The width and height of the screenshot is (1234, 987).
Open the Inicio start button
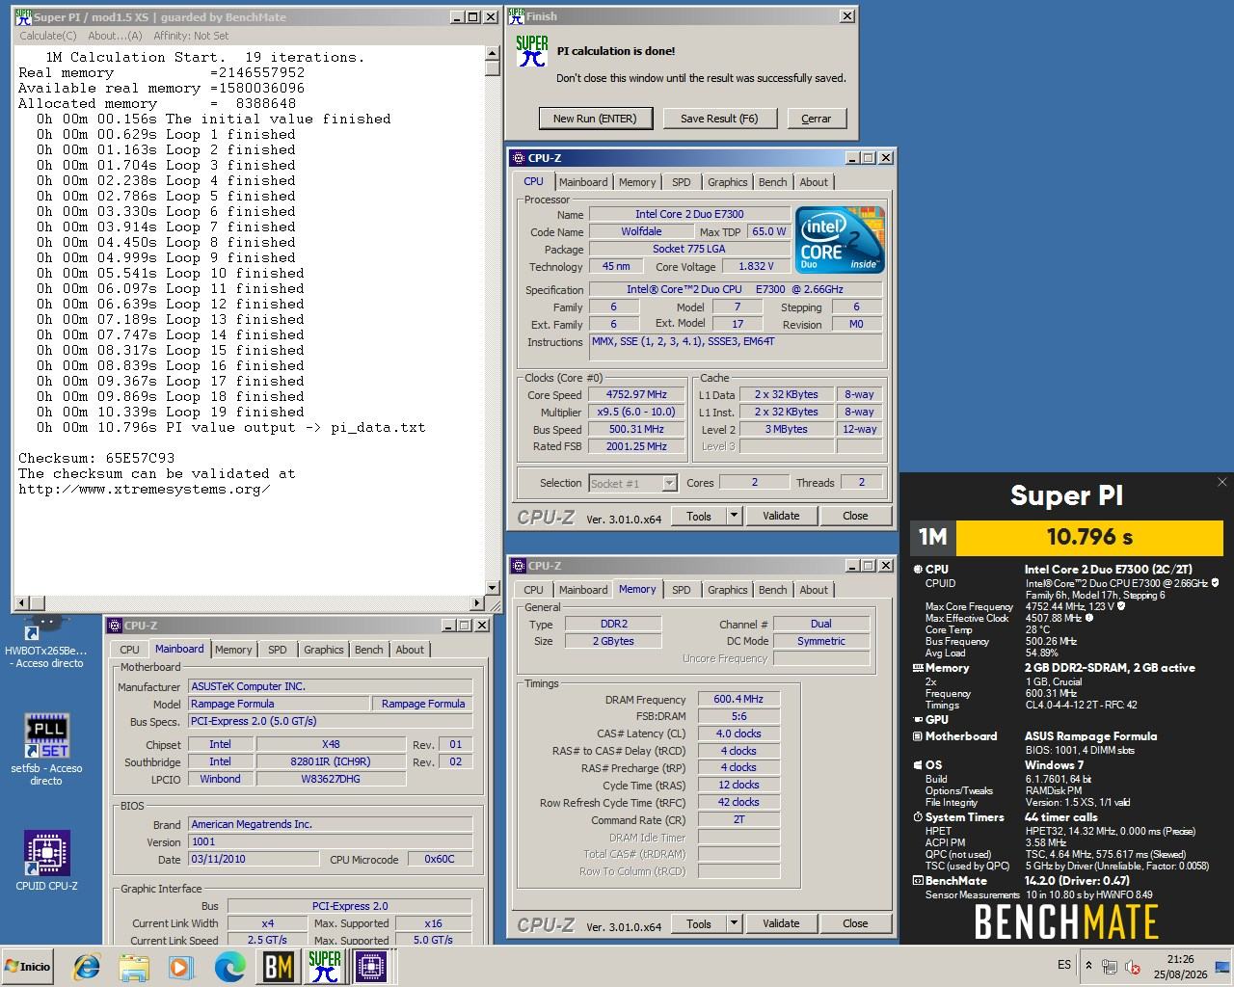point(28,966)
